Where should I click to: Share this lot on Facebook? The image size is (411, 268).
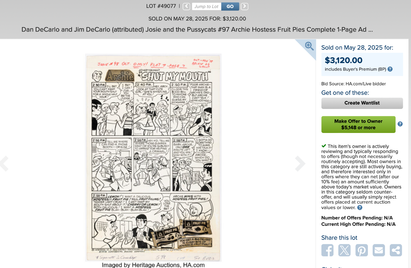327,250
